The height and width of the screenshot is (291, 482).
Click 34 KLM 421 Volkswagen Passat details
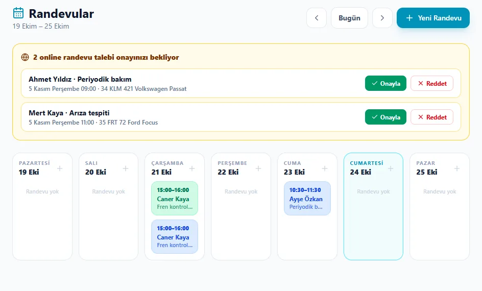click(x=143, y=89)
